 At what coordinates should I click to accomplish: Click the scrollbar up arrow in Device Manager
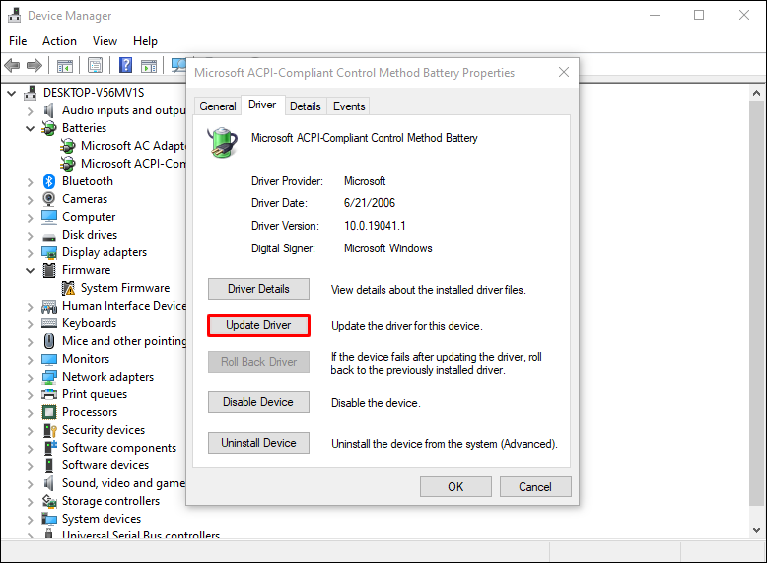pyautogui.click(x=756, y=93)
